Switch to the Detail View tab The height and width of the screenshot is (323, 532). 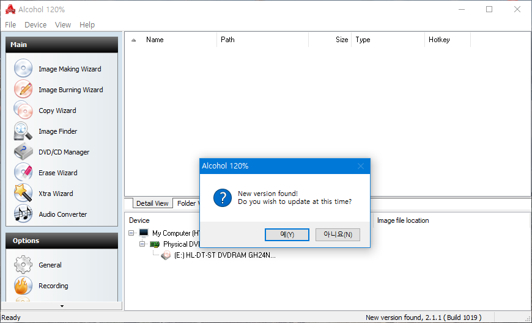152,203
